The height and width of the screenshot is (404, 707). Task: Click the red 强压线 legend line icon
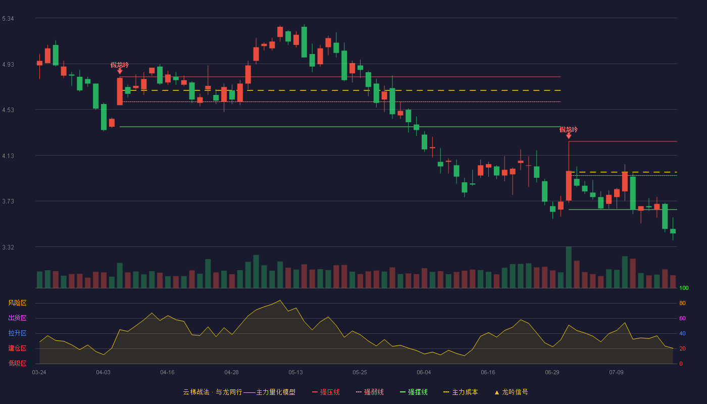point(315,392)
